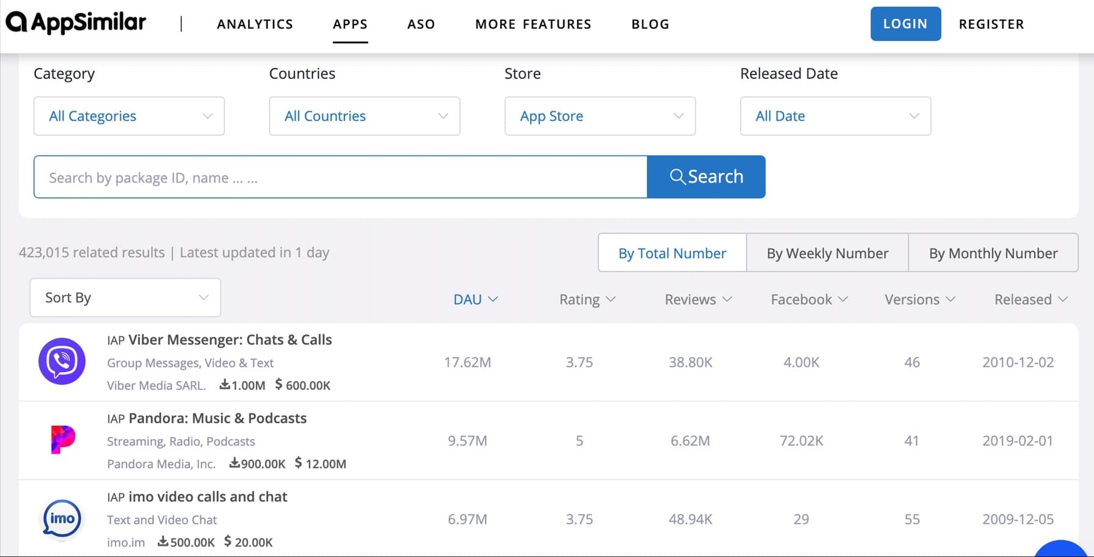1094x557 pixels.
Task: Open the App Store dropdown
Action: (x=600, y=116)
